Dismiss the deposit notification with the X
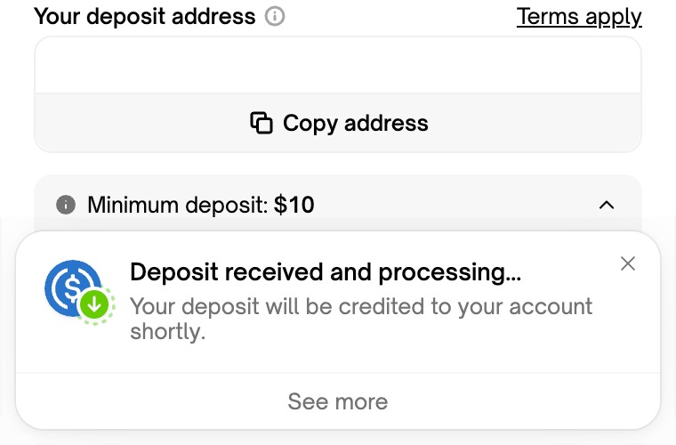676x445 pixels. (628, 263)
